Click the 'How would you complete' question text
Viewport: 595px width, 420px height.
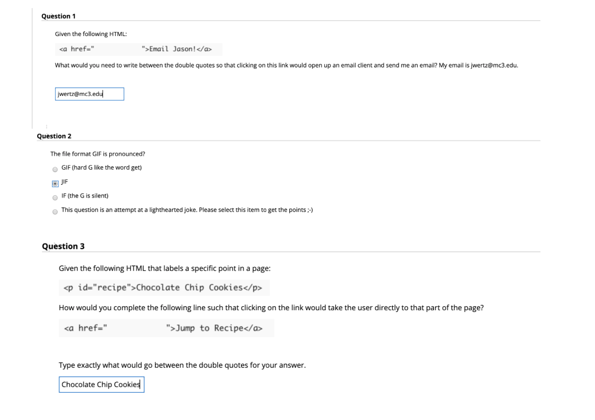pyautogui.click(x=271, y=308)
